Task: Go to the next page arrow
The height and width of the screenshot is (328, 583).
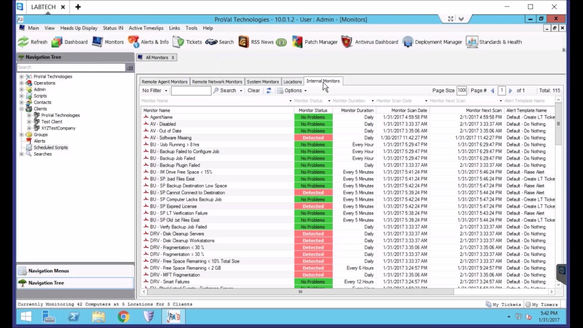Action: pyautogui.click(x=510, y=91)
